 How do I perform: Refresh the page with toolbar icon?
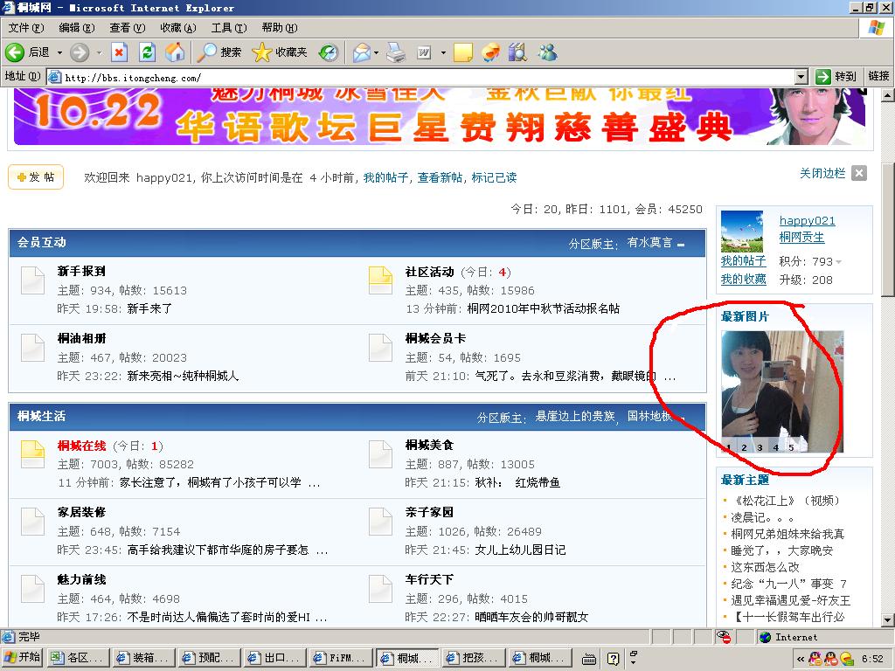[x=147, y=52]
